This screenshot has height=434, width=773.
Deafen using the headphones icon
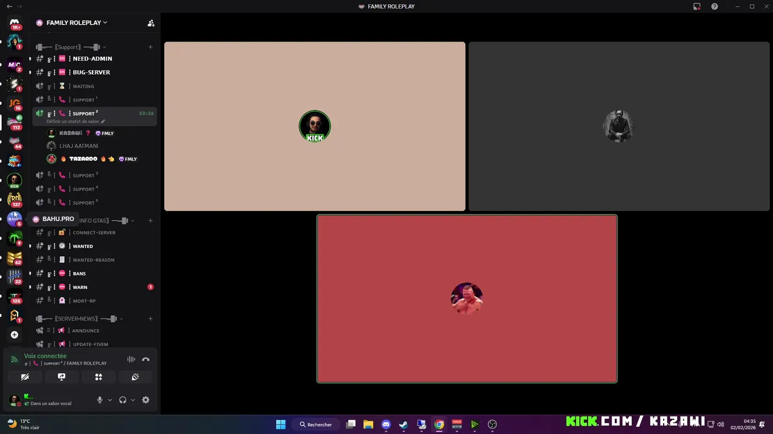click(x=123, y=400)
